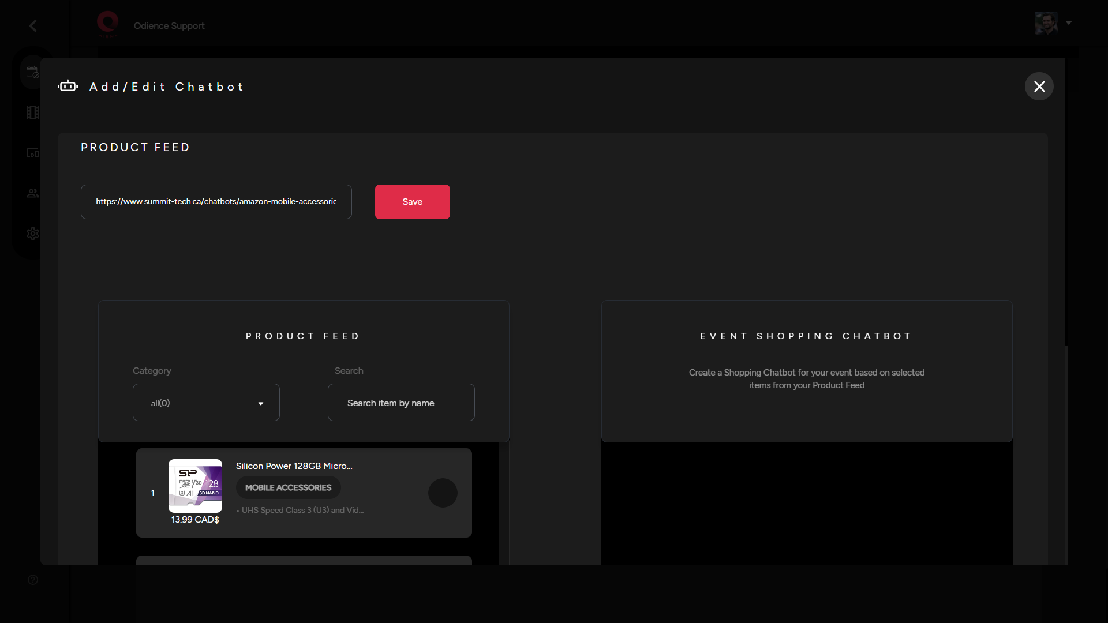Select the film strip icon in the sidebar
This screenshot has width=1108, height=623.
click(x=32, y=112)
